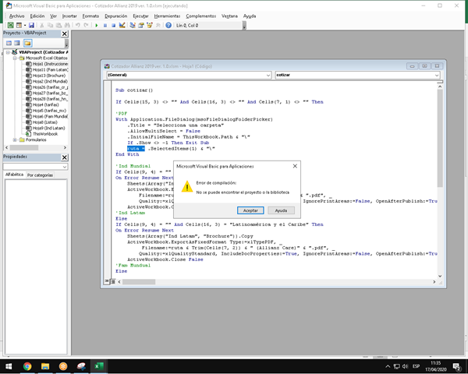The image size is (468, 374).
Task: Select ThisWorkbook in project tree
Action: point(45,134)
